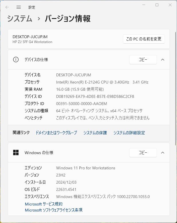Select the ペンとタッチ value text
This screenshot has width=177, height=223.
click(x=103, y=118)
